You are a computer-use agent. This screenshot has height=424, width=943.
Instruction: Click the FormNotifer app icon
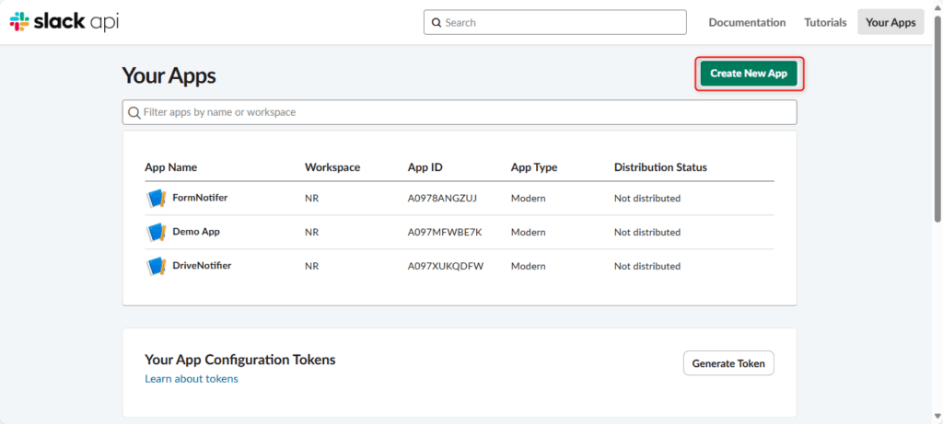[x=157, y=198]
